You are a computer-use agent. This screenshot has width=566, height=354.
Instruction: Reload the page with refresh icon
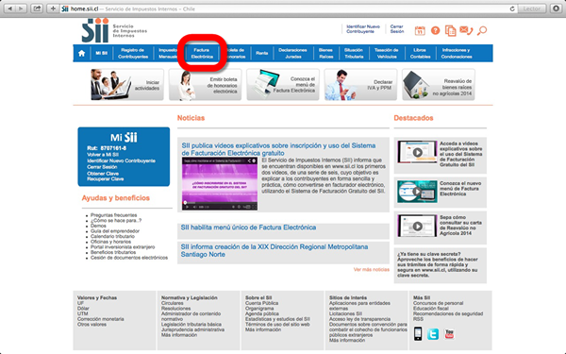tap(512, 8)
